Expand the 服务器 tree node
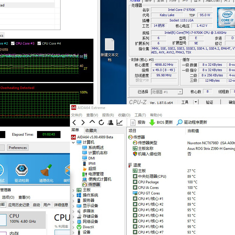 point(73,201)
